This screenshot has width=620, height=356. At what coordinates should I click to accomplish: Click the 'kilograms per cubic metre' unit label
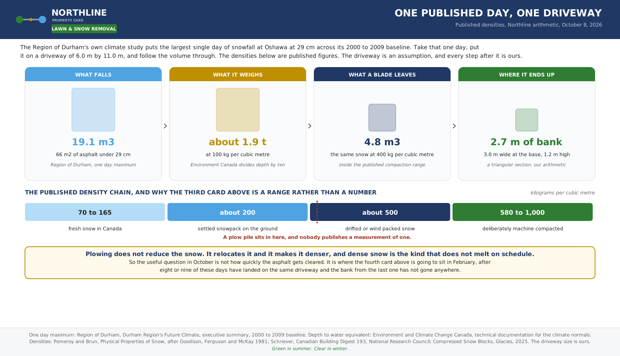click(563, 193)
